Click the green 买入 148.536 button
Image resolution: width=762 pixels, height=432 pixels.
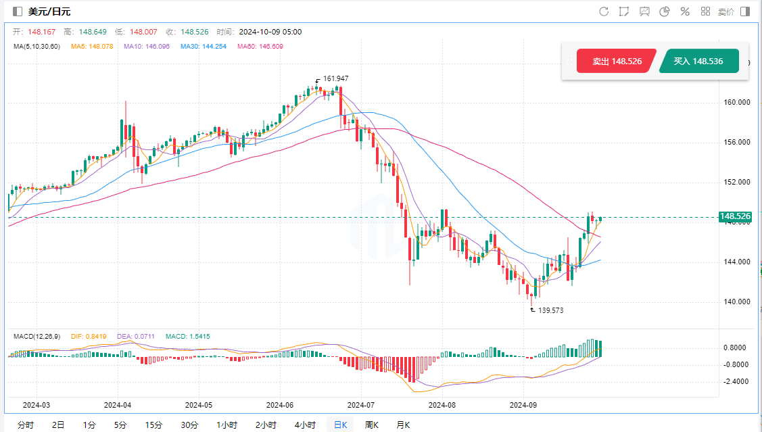(698, 62)
